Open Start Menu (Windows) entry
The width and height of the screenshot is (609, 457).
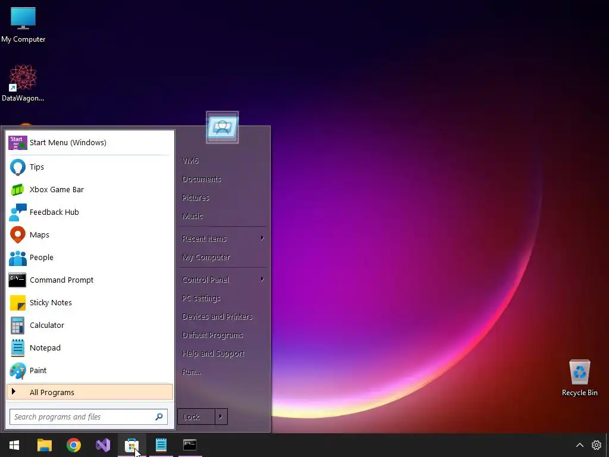click(89, 143)
